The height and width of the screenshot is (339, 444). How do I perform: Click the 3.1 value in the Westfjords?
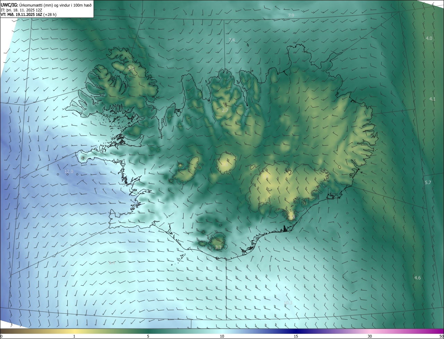[131, 68]
